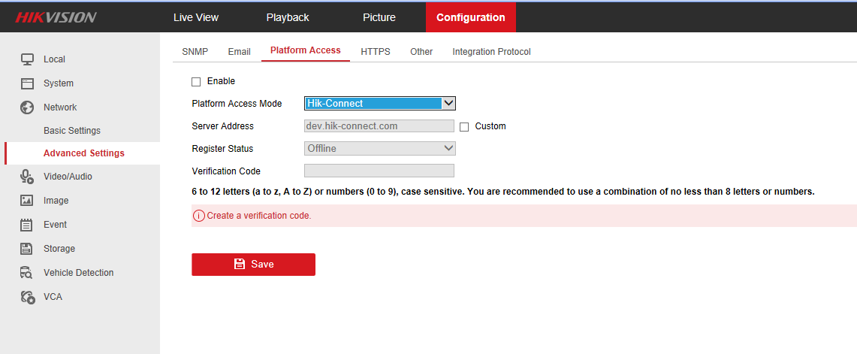The height and width of the screenshot is (354, 857).
Task: Expand the Register Status dropdown
Action: [x=380, y=149]
